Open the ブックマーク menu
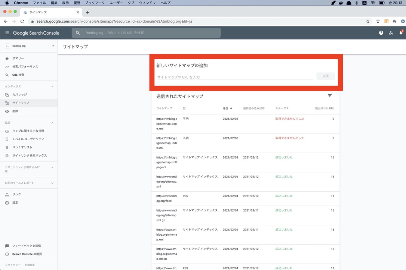Image resolution: width=406 pixels, height=270 pixels. [x=95, y=3]
